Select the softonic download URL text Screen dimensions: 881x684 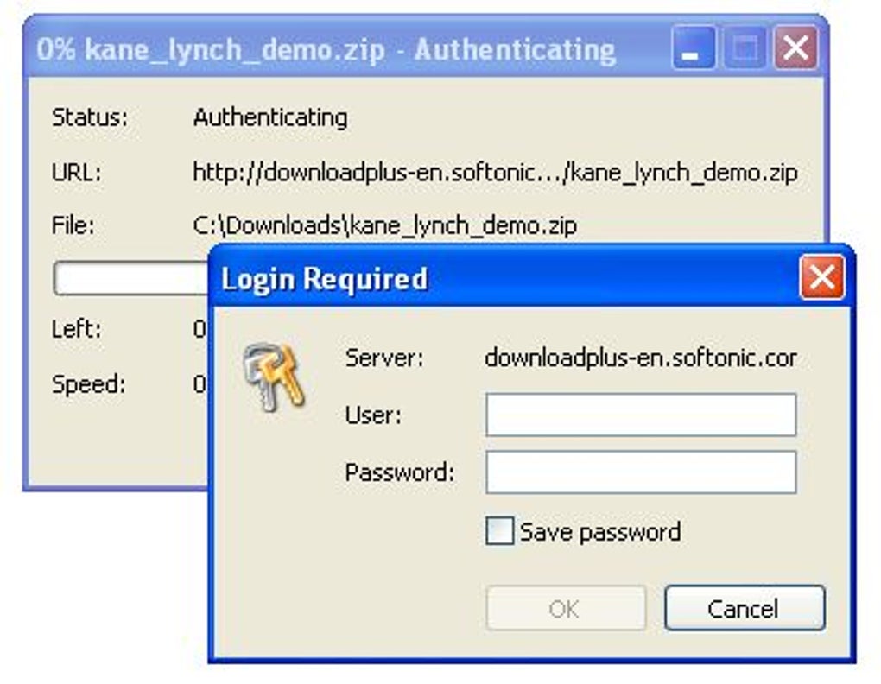coord(495,172)
